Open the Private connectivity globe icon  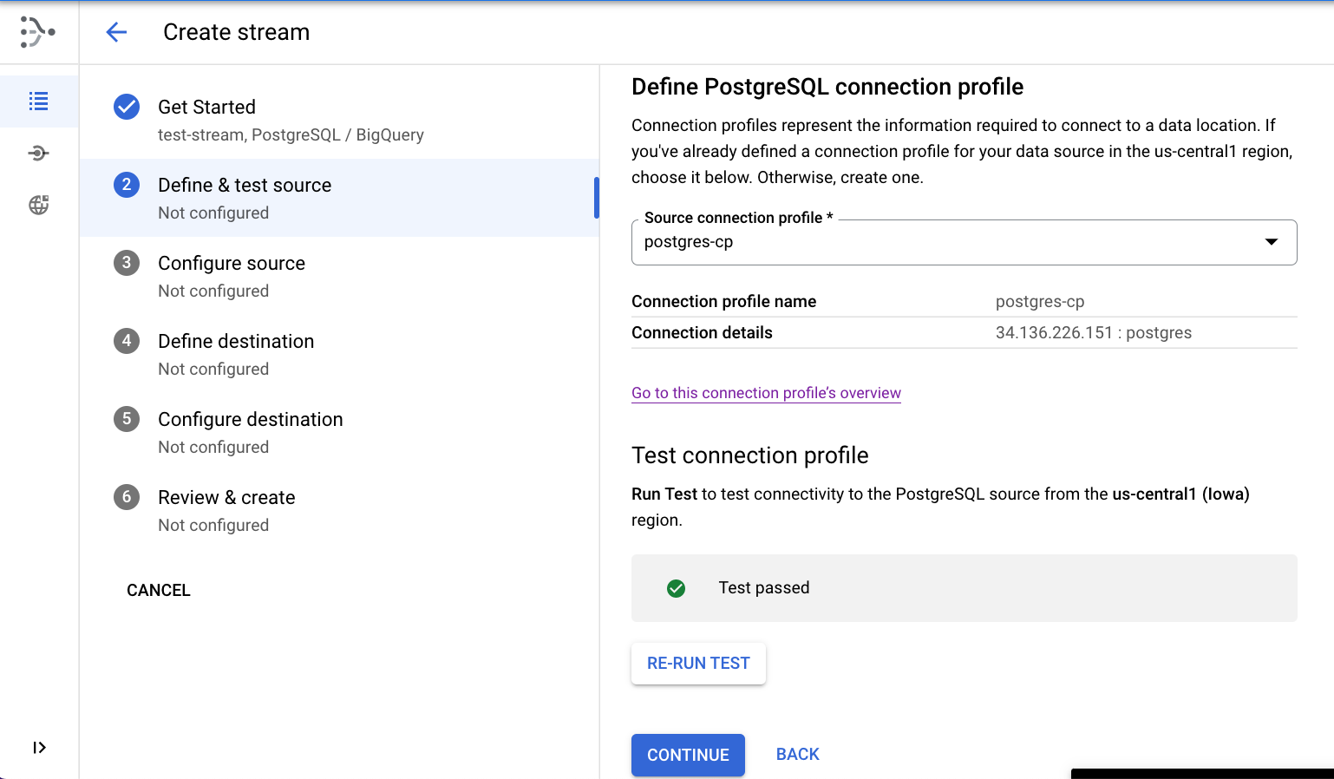(x=39, y=205)
